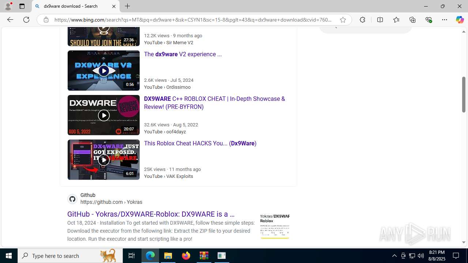
Task: Open the Edge profile icon
Action: (x=8, y=6)
